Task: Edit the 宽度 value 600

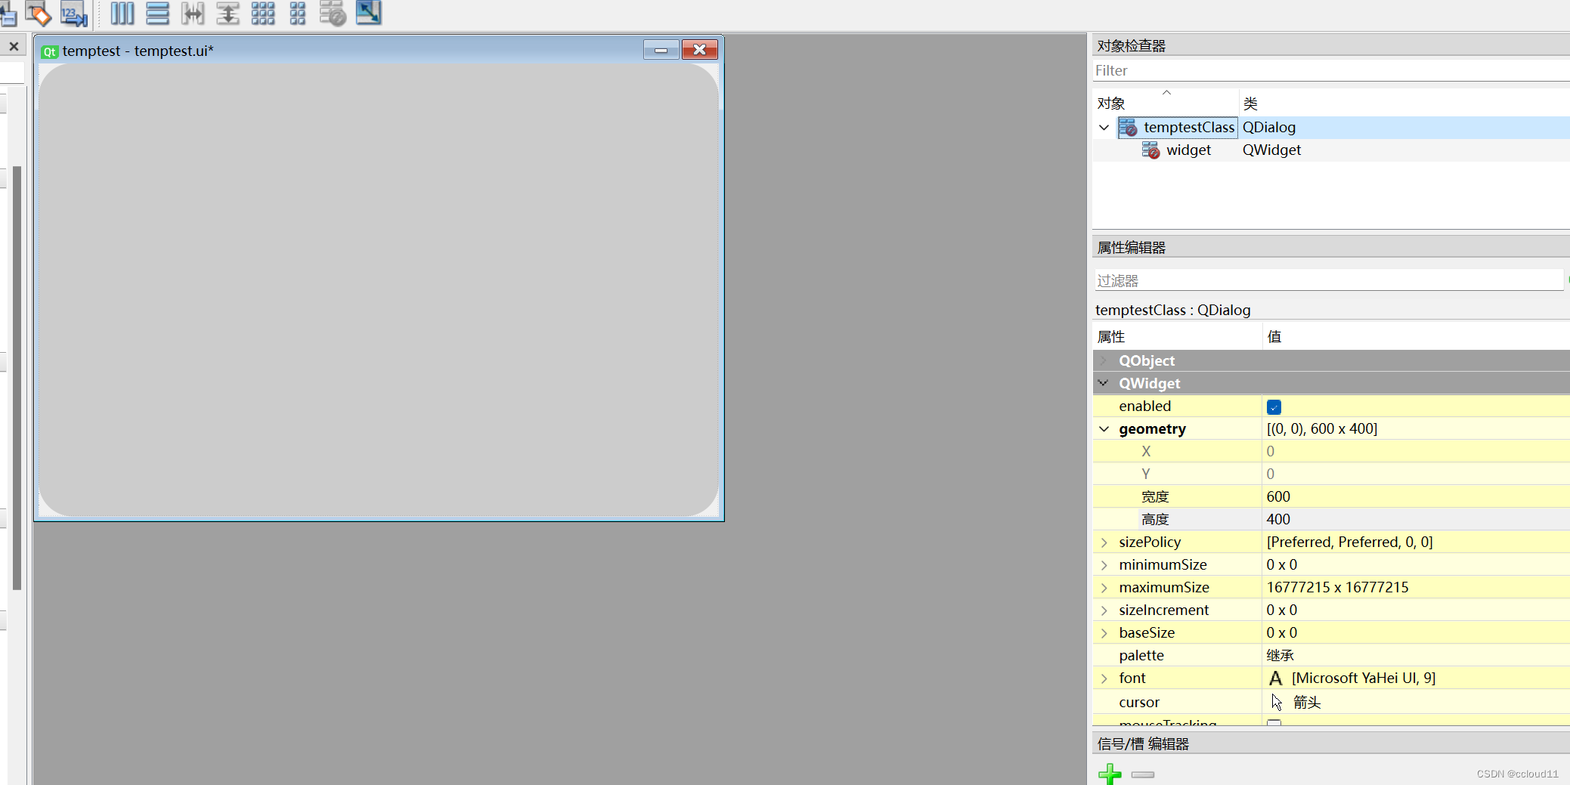Action: click(1416, 496)
